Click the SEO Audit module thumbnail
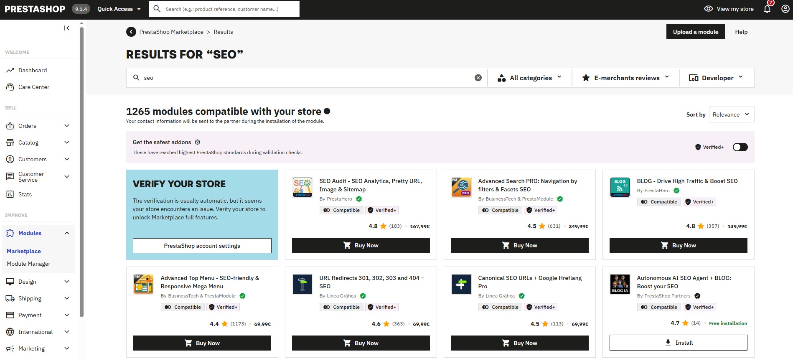This screenshot has width=793, height=361. pyautogui.click(x=302, y=187)
